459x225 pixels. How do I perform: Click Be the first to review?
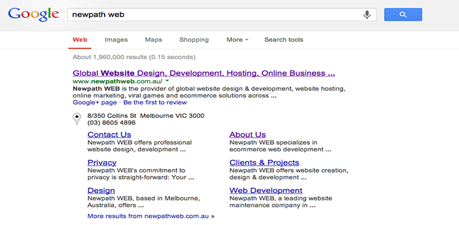click(155, 102)
